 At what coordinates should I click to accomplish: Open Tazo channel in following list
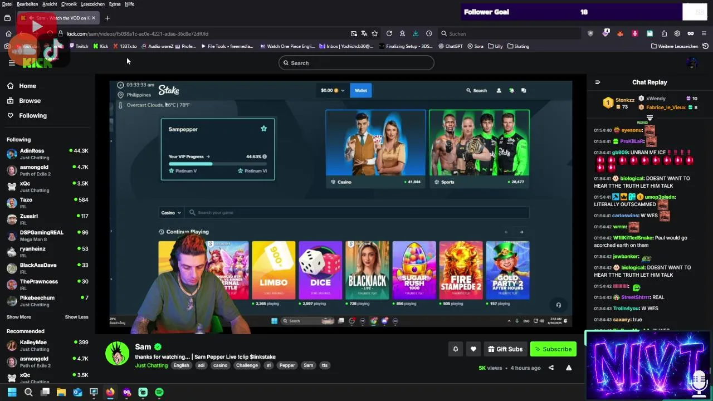(x=47, y=203)
